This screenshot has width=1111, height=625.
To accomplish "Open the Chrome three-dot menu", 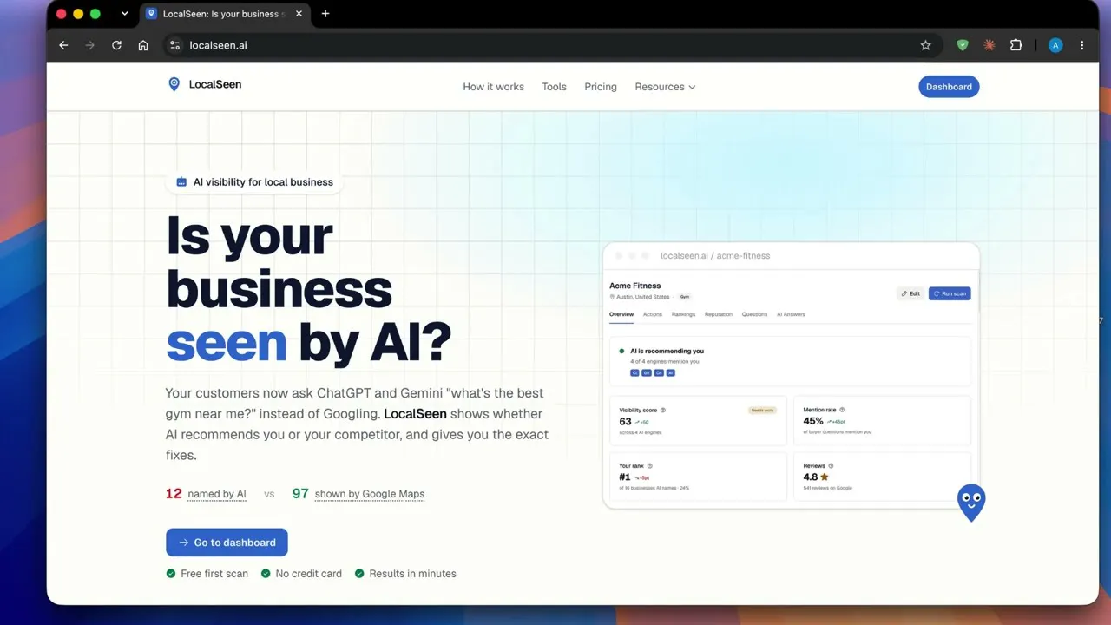I will click(x=1081, y=45).
